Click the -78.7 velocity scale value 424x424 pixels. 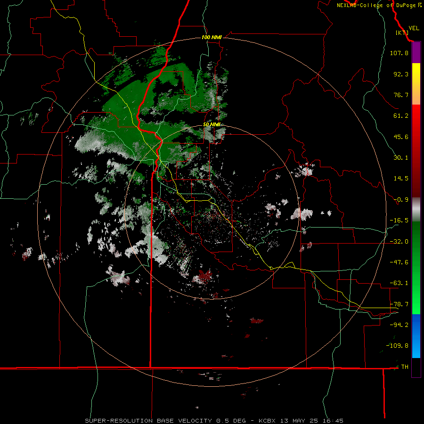pyautogui.click(x=399, y=304)
